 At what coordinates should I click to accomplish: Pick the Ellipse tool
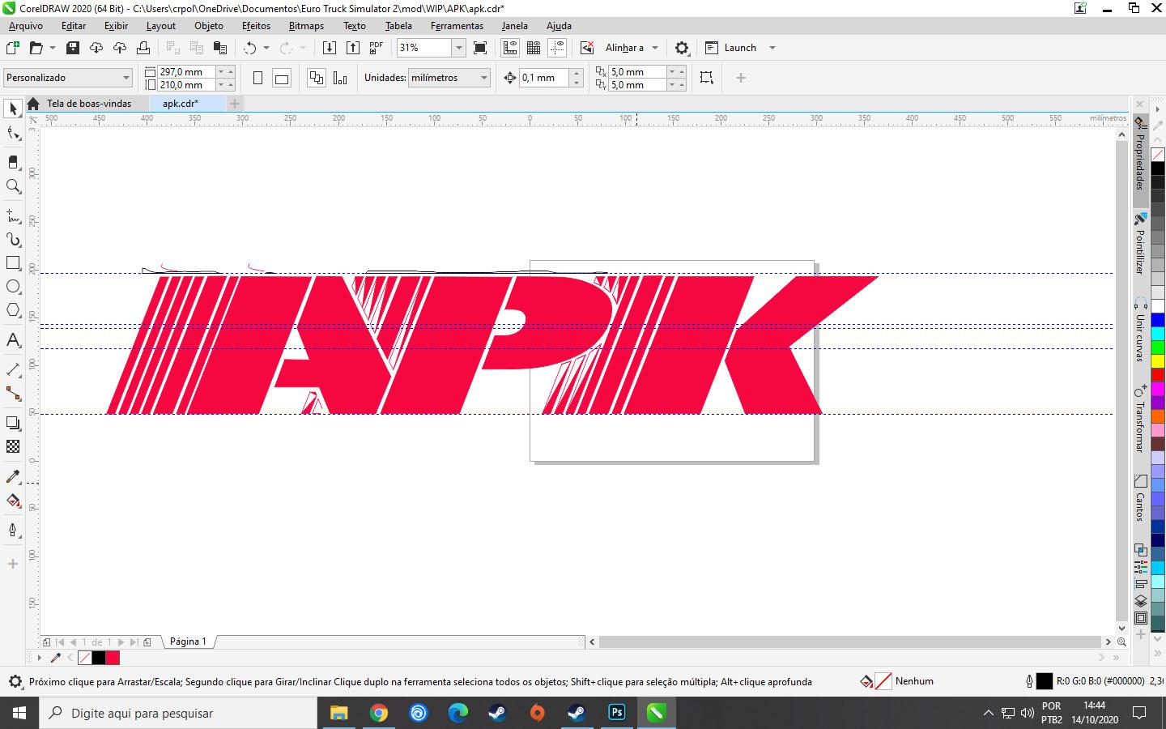click(13, 287)
